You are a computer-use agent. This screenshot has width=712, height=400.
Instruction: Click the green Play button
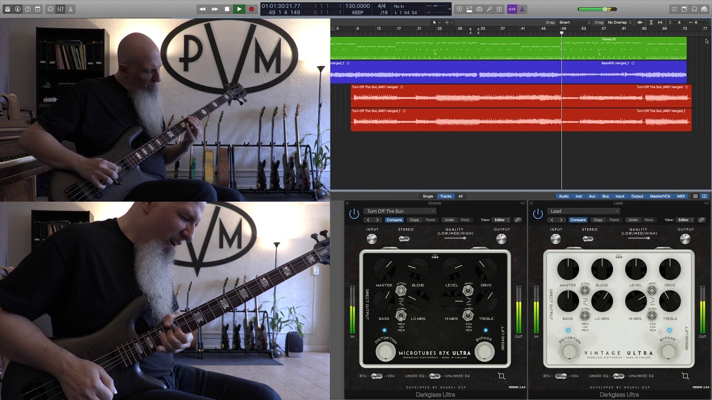(239, 9)
